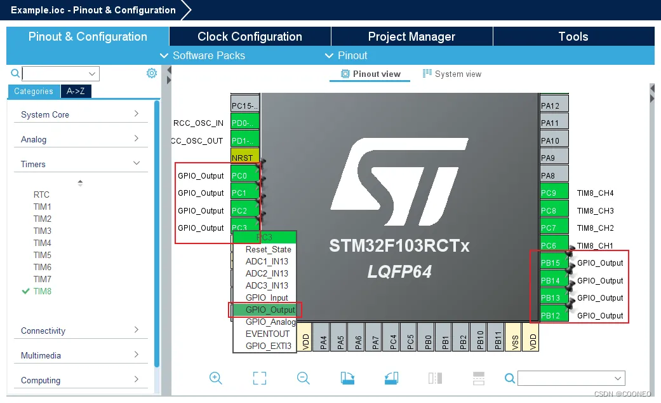The image size is (661, 403).
Task: Click pin PC1 on the chip
Action: (x=245, y=193)
